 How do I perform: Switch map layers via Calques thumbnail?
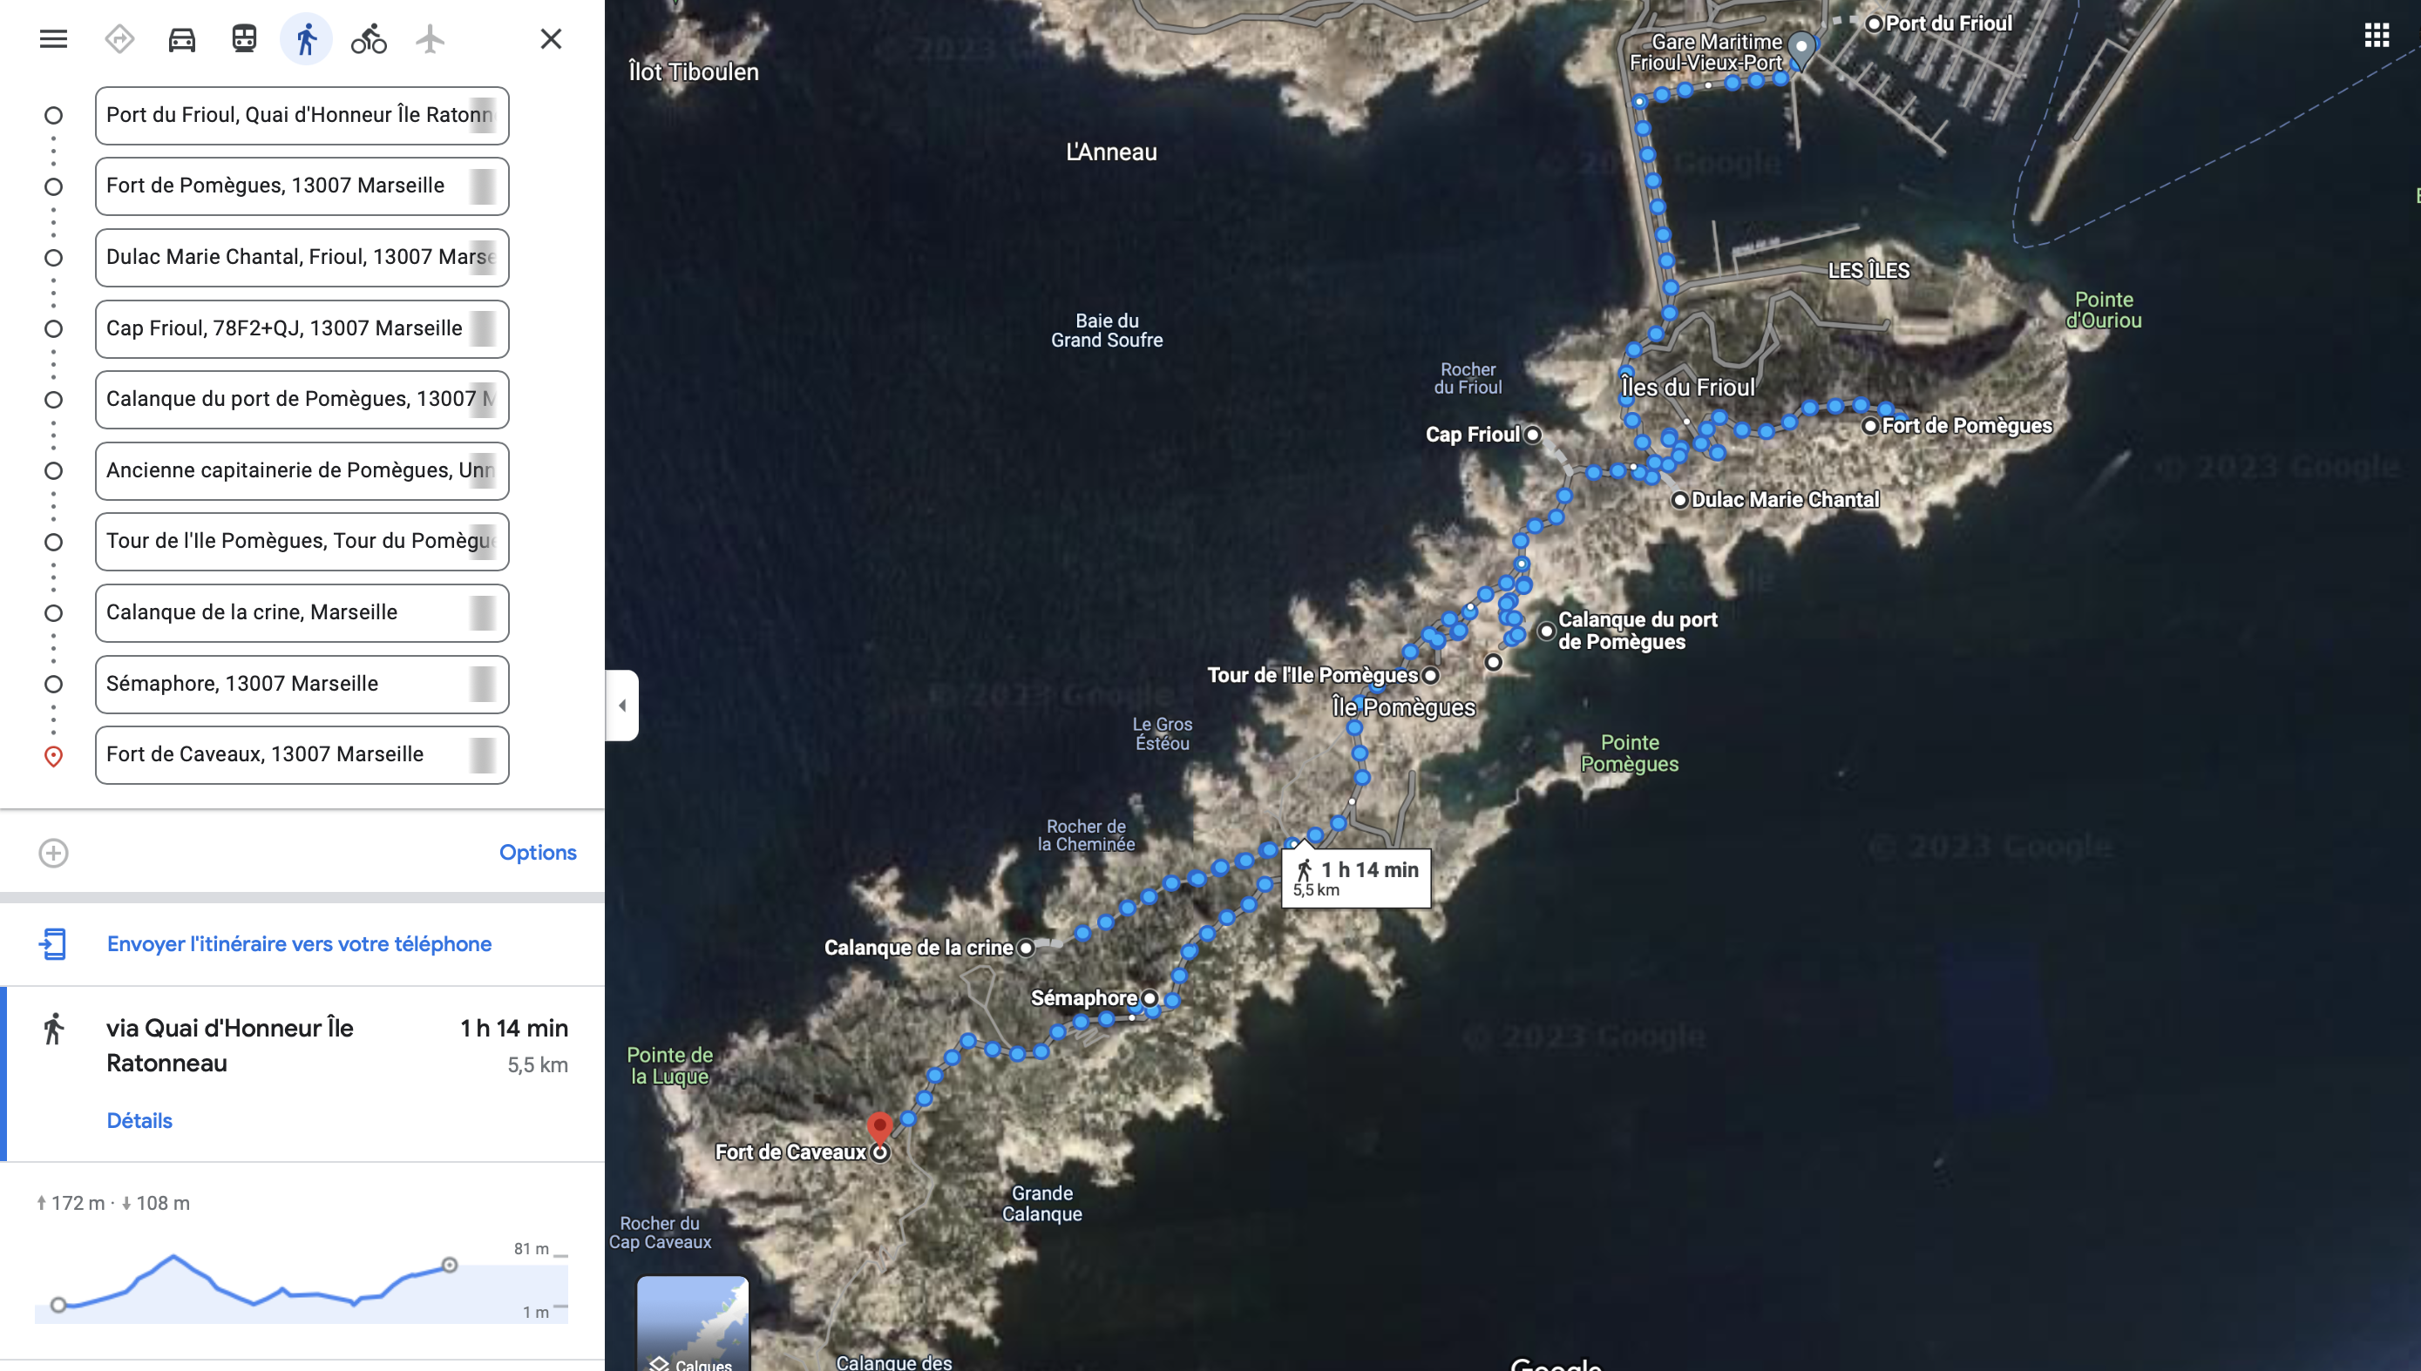click(x=694, y=1324)
